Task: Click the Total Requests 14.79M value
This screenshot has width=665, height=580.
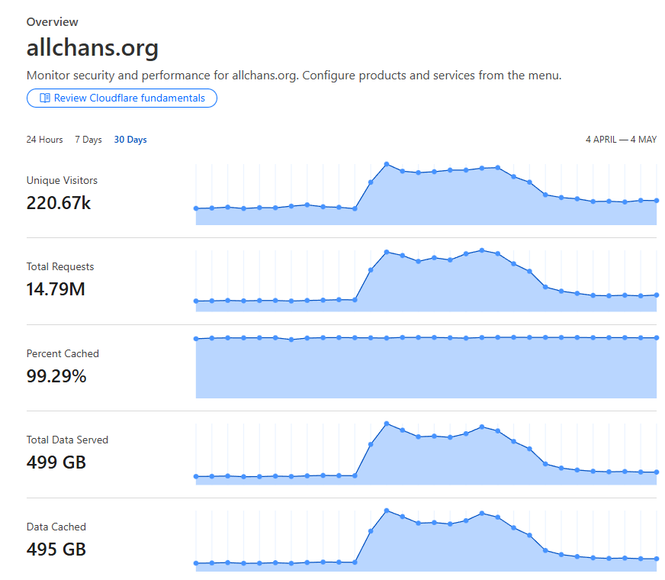Action: 56,289
